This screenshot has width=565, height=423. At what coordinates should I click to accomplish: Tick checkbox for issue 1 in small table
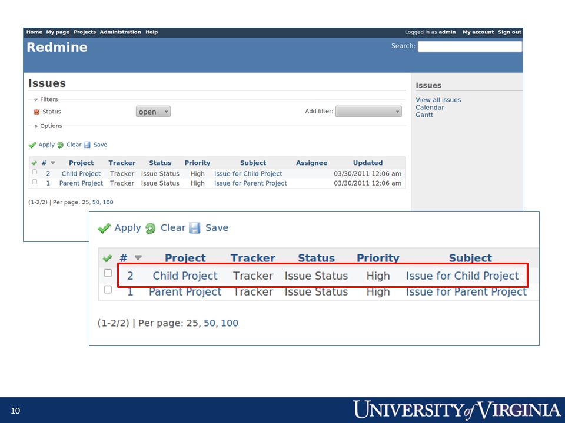pos(35,182)
